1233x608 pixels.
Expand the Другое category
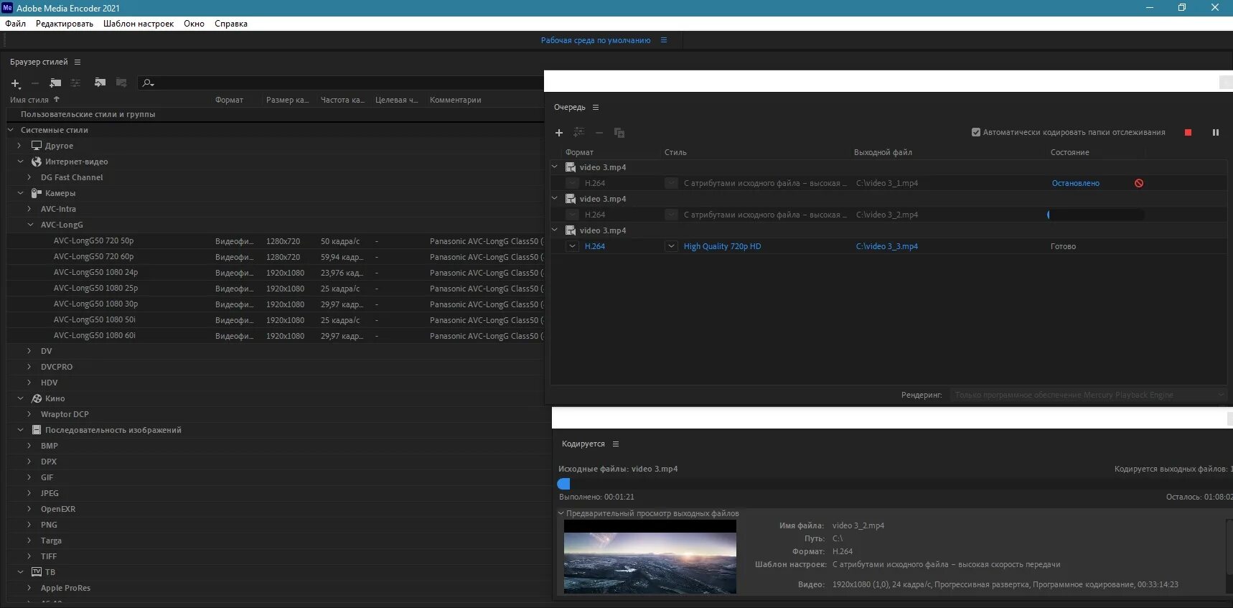click(x=20, y=146)
